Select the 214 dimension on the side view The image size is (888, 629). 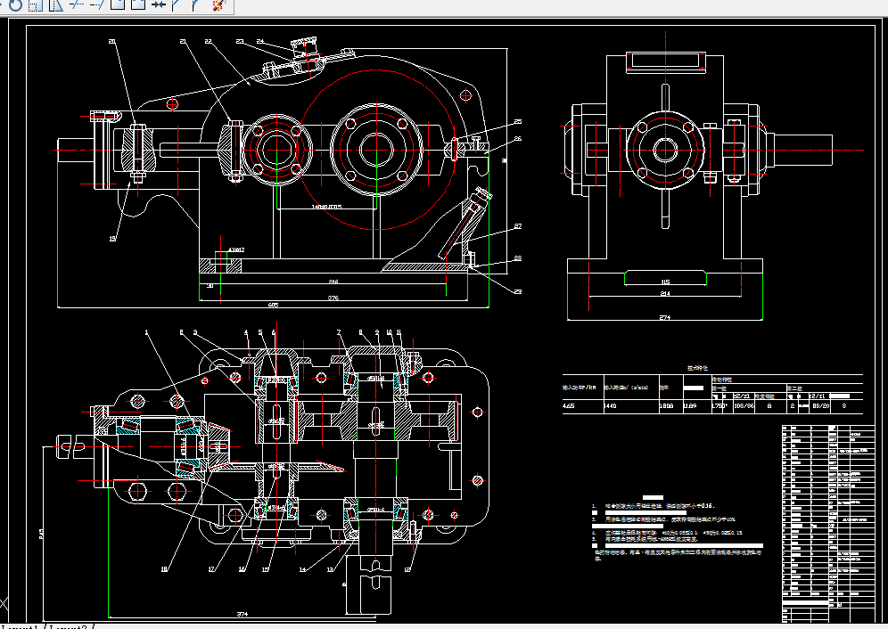(x=665, y=293)
